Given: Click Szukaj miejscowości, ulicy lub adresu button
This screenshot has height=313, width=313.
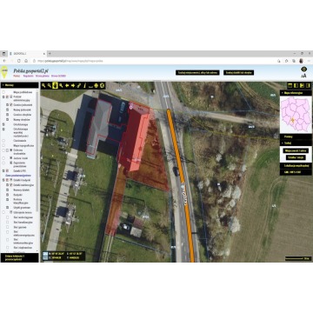Looking at the screenshot, I should point(197,72).
